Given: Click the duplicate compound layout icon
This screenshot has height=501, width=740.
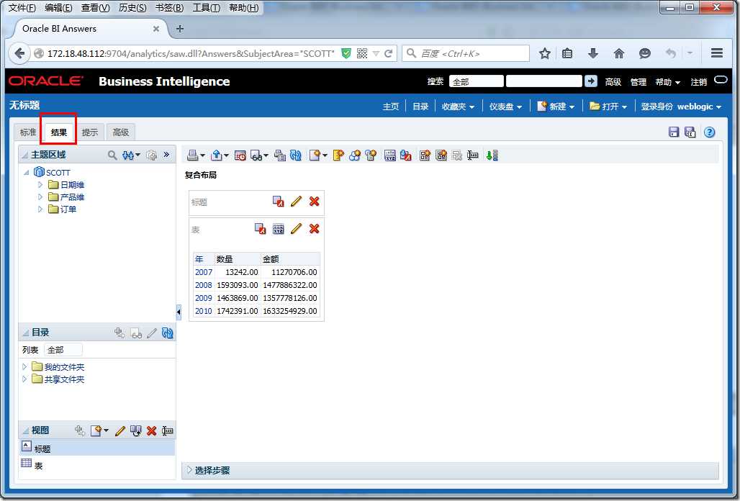Looking at the screenshot, I should tap(441, 155).
